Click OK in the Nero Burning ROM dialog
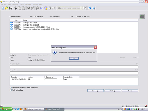The height and width of the screenshot is (111, 148). click(74, 58)
